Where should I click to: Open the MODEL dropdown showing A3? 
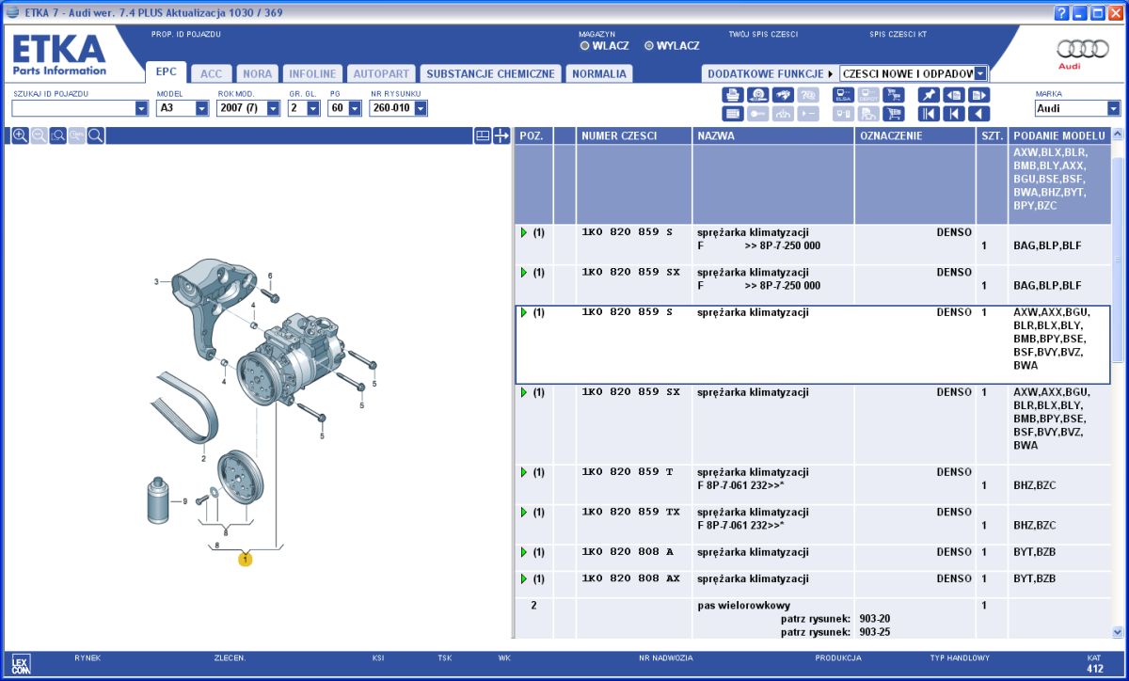202,109
